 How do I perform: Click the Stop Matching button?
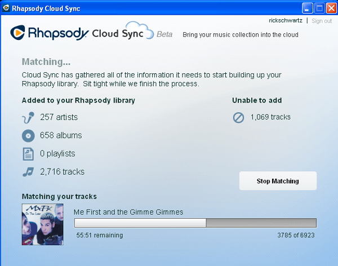278,181
